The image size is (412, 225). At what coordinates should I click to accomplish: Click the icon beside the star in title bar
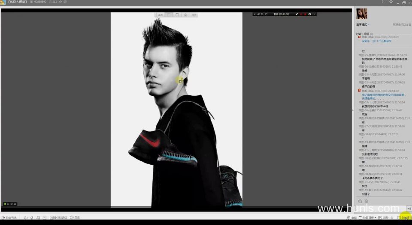pos(65,2)
